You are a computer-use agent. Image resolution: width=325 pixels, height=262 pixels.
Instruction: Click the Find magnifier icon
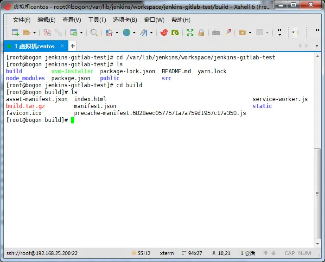94,32
